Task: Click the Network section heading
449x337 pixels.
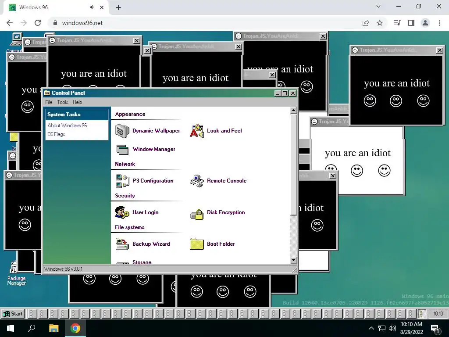Action: [x=125, y=164]
